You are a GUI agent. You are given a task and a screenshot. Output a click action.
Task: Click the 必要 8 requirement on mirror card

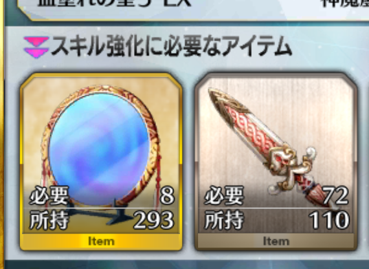(102, 195)
